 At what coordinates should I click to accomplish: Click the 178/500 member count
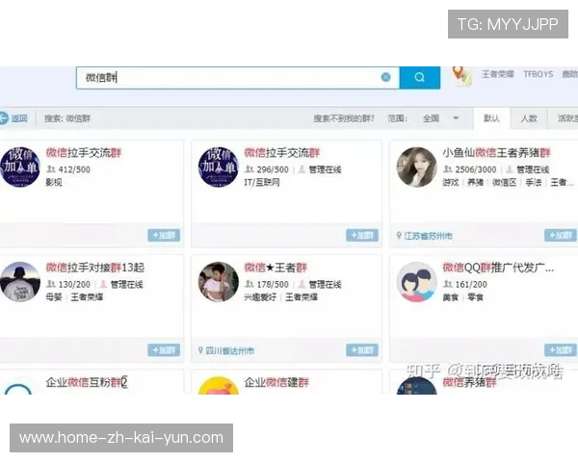[x=273, y=285]
